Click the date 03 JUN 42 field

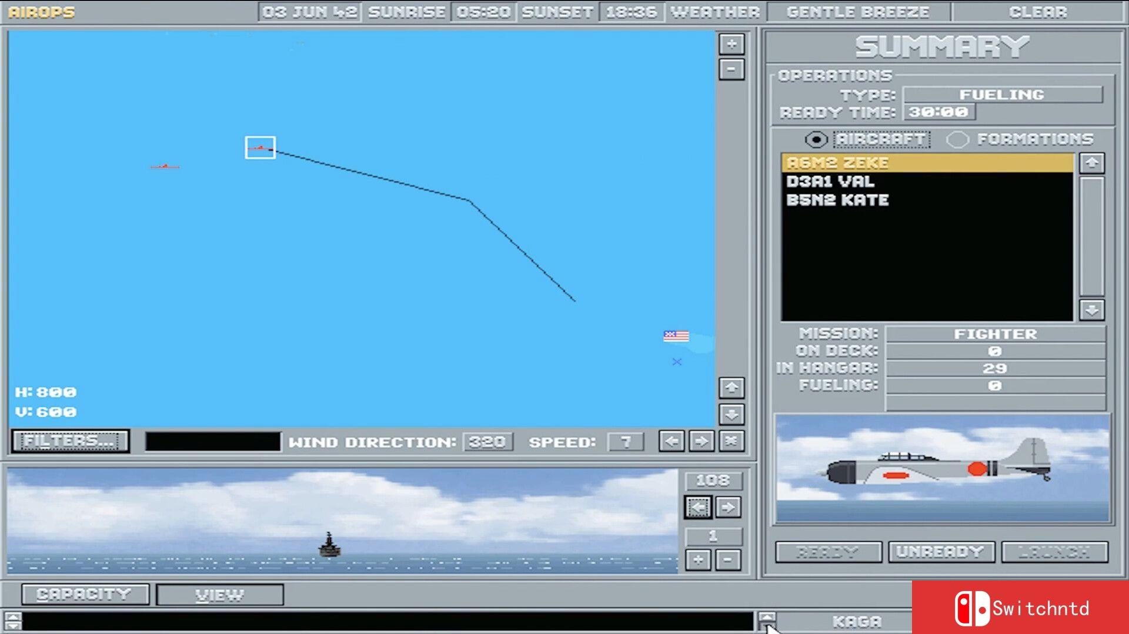(x=310, y=12)
